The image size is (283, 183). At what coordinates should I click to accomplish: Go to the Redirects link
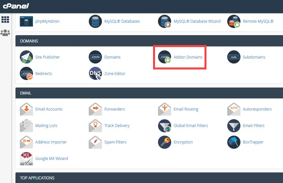[x=44, y=73]
